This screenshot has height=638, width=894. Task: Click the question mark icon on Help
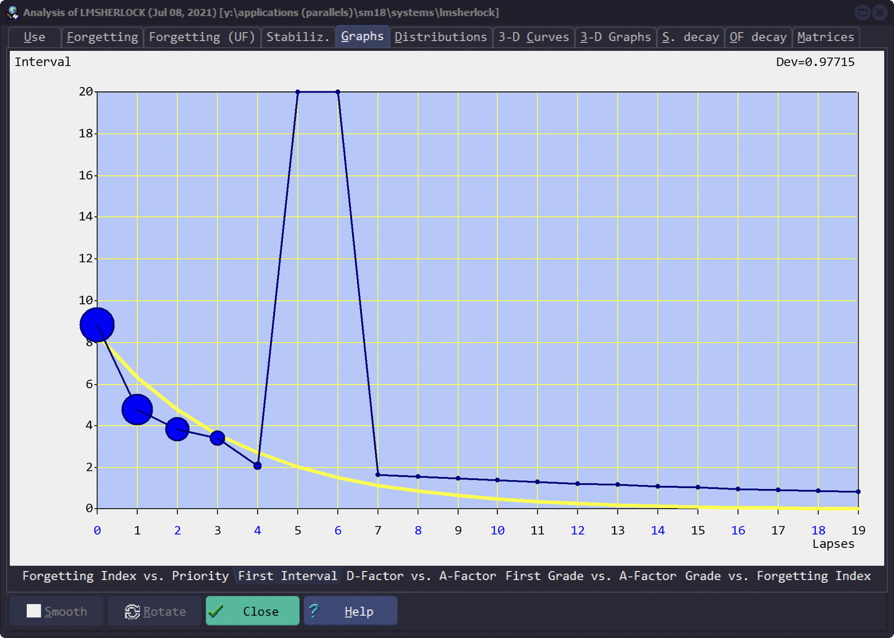pos(314,611)
